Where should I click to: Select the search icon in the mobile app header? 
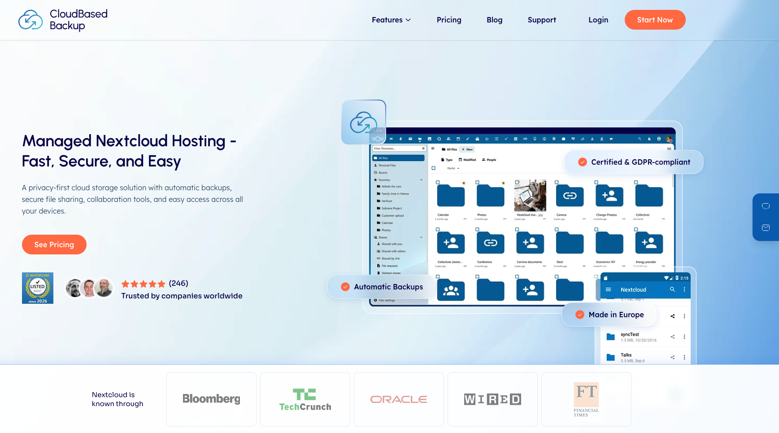coord(672,289)
